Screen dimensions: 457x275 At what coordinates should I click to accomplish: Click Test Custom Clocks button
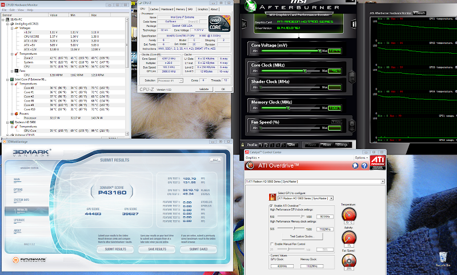pyautogui.click(x=302, y=236)
